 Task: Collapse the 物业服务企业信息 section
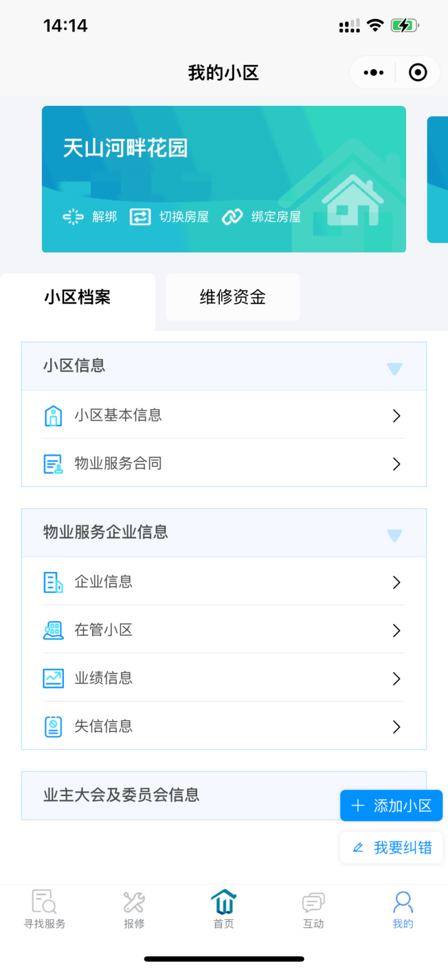pyautogui.click(x=394, y=534)
